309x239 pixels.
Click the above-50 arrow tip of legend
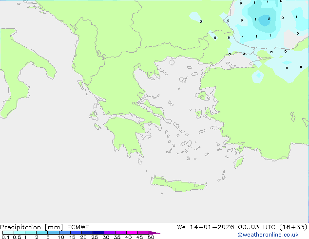tap(154, 233)
